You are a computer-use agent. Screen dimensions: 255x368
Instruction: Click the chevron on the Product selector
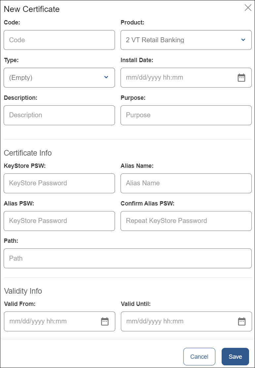pos(243,40)
